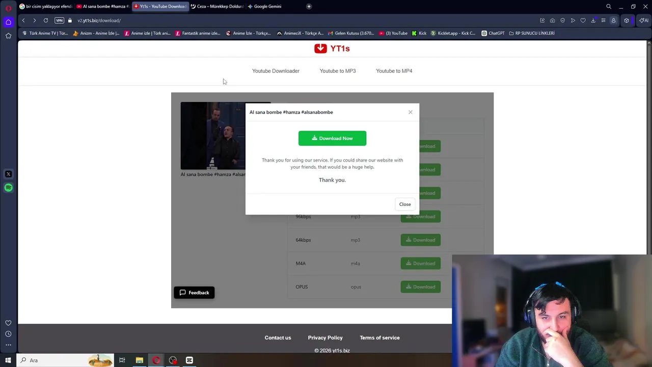Click the sidebar heart icon at bottom

(x=8, y=323)
